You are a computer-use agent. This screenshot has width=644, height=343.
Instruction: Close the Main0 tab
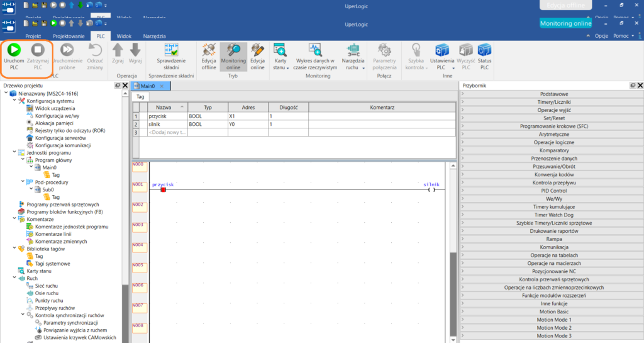162,86
